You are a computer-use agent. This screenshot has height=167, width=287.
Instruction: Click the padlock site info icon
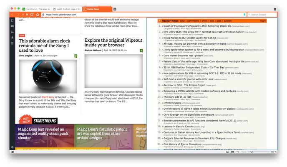[x=43, y=15]
